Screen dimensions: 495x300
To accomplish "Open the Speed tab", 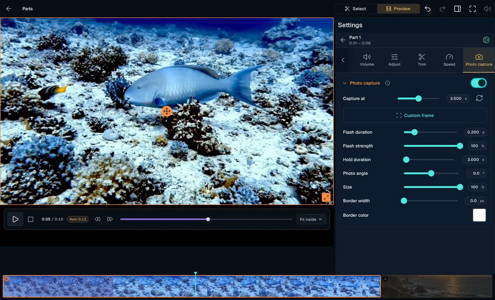I will tap(449, 60).
